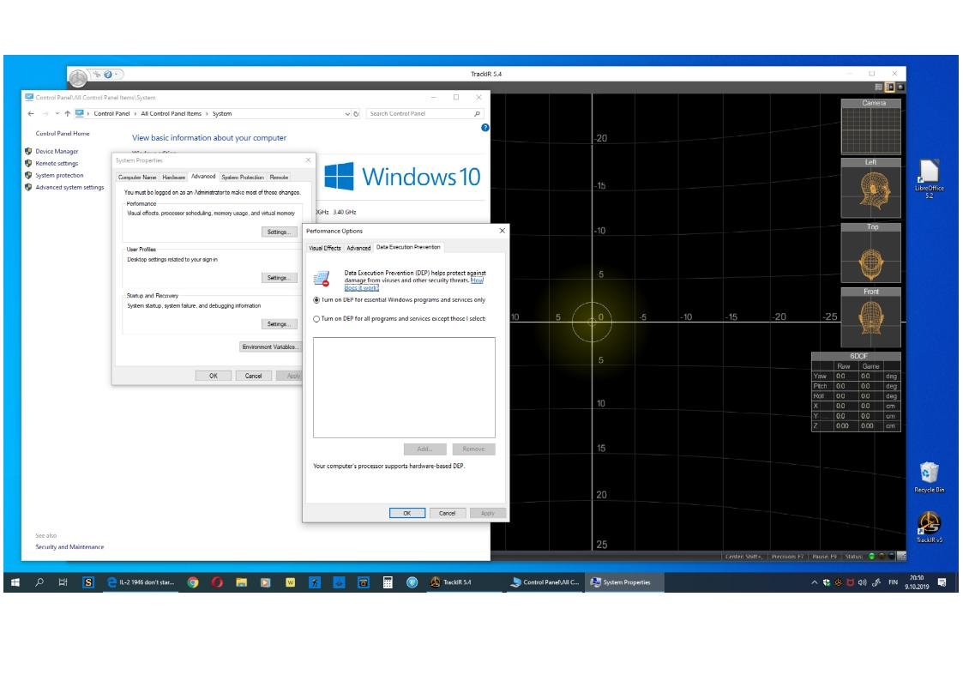
Task: Open File Explorer from the taskbar
Action: 241,582
